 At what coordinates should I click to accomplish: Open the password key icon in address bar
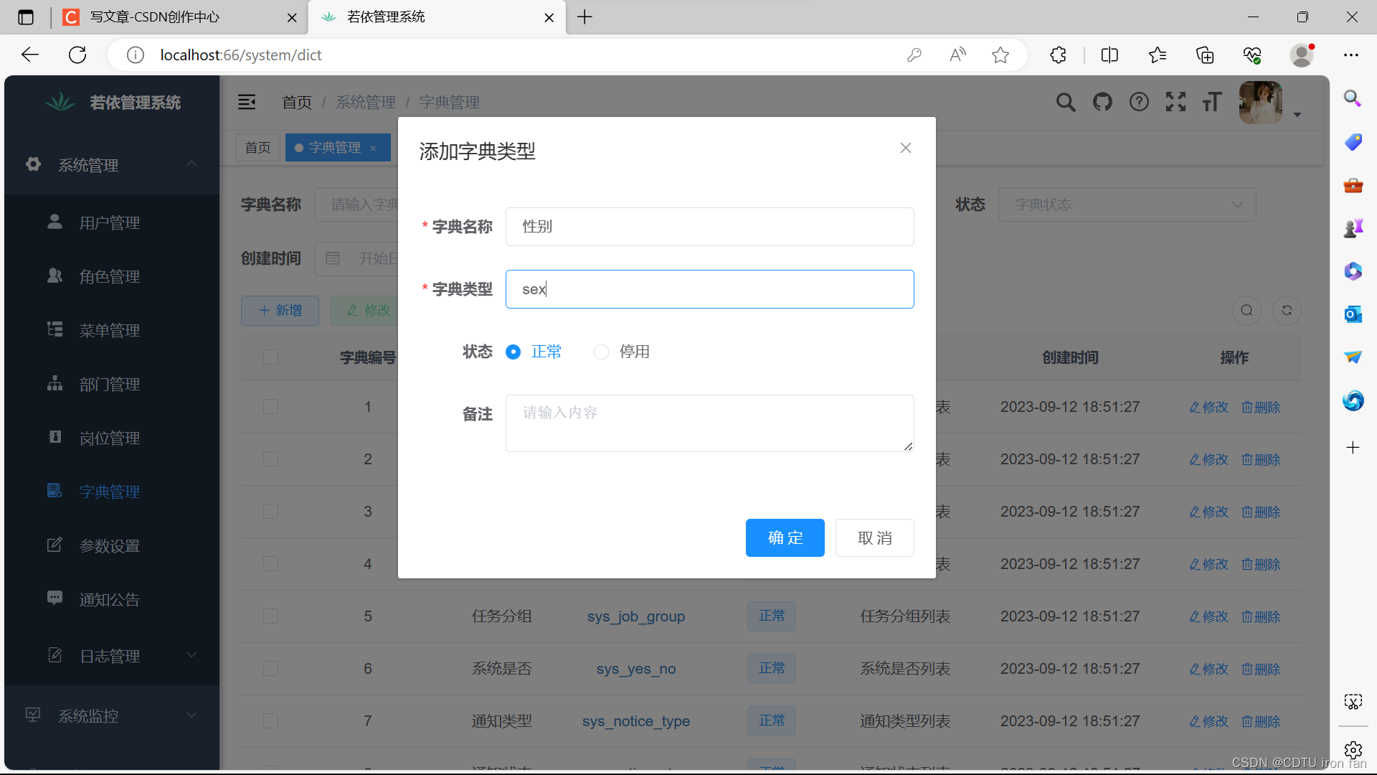point(914,55)
